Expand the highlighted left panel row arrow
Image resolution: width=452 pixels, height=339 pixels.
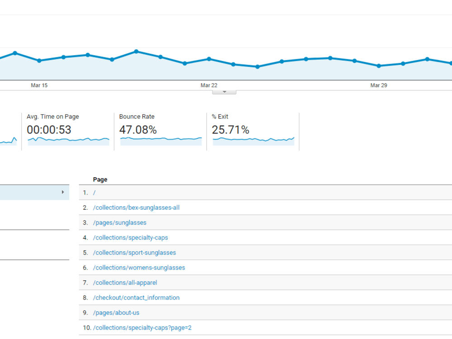click(63, 192)
